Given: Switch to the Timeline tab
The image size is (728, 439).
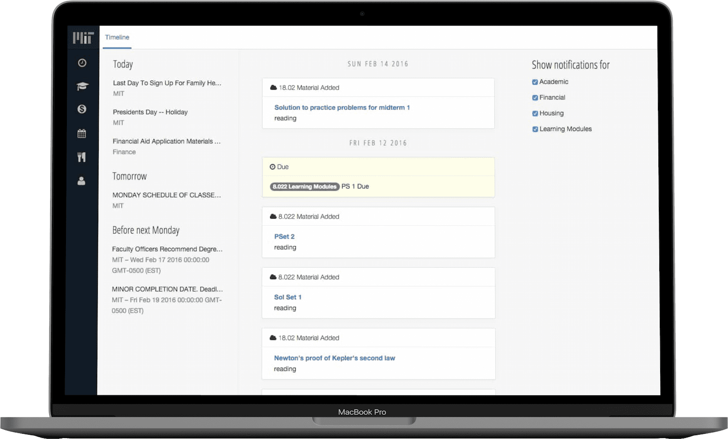Looking at the screenshot, I should [117, 37].
